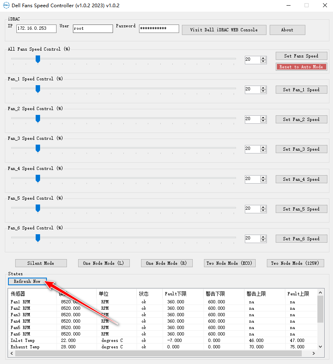Choose Two Node Mode (125W) preset
This screenshot has width=333, height=364.
click(x=295, y=263)
